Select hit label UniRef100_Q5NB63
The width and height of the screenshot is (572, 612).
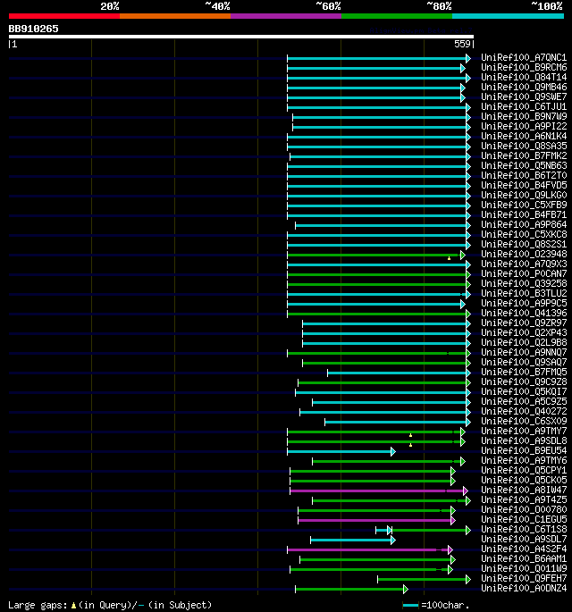524,165
